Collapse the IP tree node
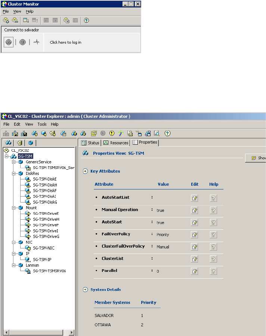This screenshot has width=266, height=336. (14, 254)
